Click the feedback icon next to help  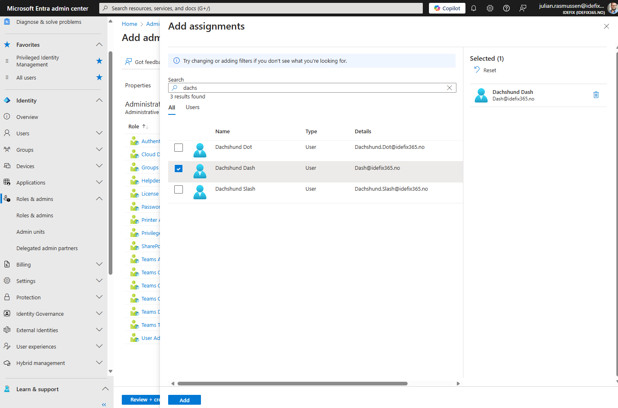tap(522, 8)
